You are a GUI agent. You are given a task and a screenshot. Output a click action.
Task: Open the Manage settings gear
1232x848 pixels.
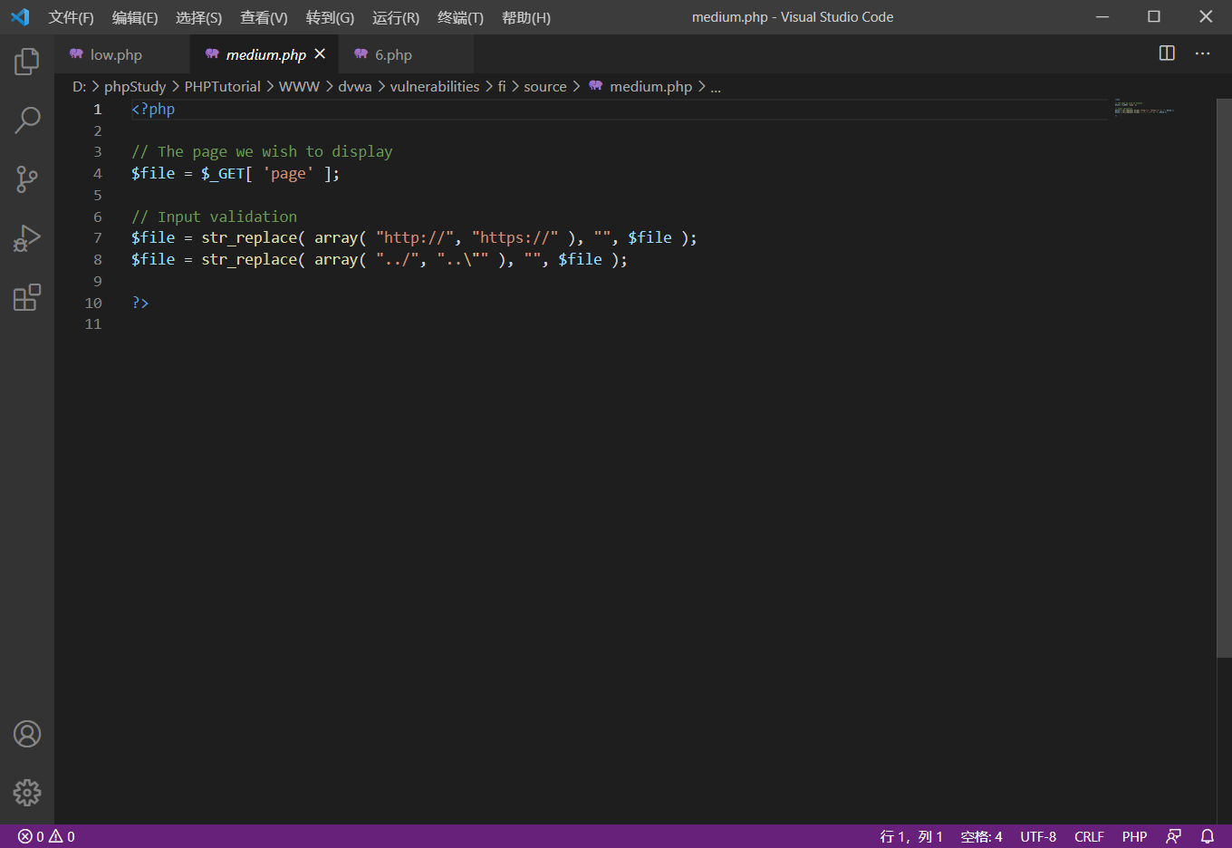(x=27, y=793)
